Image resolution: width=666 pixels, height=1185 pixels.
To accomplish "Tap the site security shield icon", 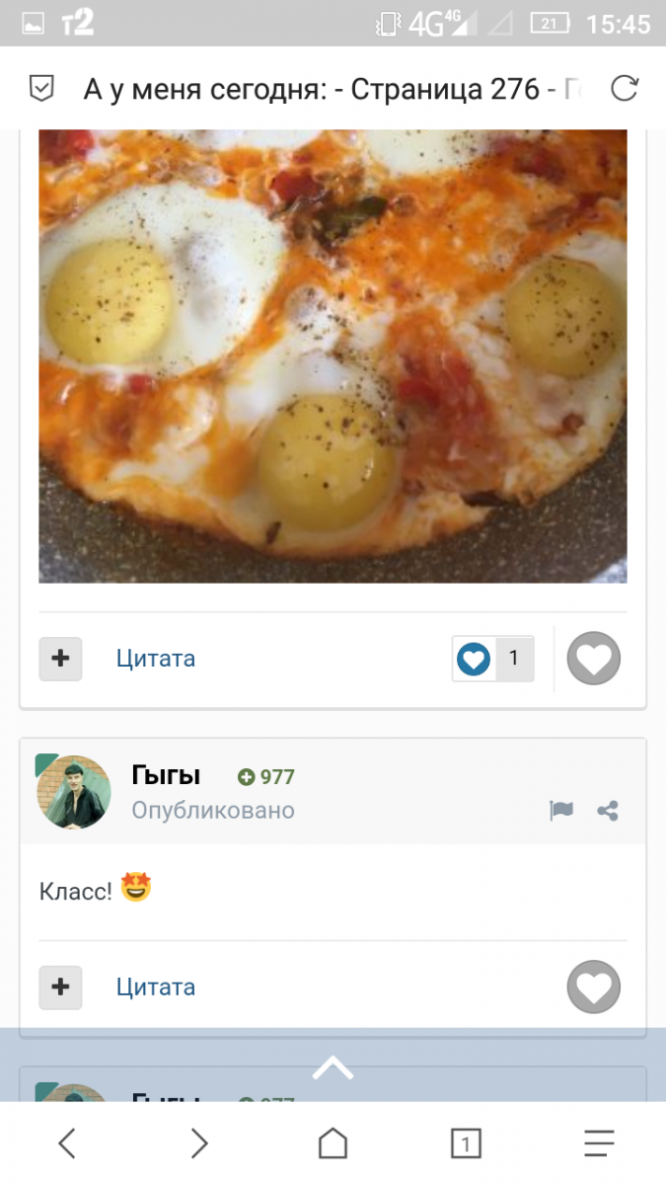I will coord(41,90).
